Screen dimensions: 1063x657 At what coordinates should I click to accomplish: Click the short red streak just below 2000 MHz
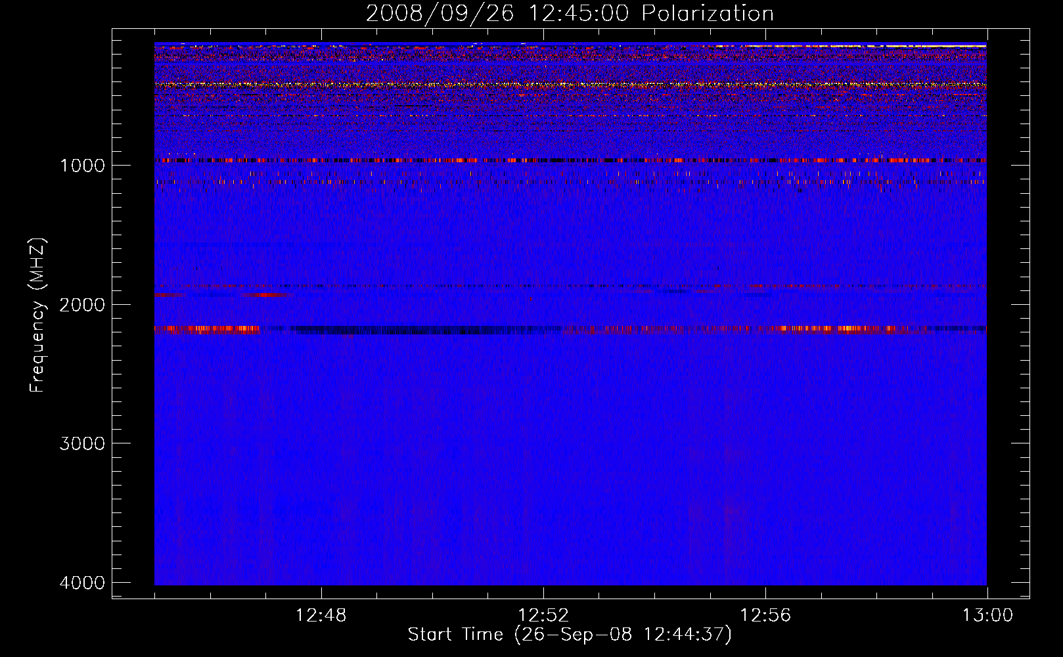tap(265, 295)
